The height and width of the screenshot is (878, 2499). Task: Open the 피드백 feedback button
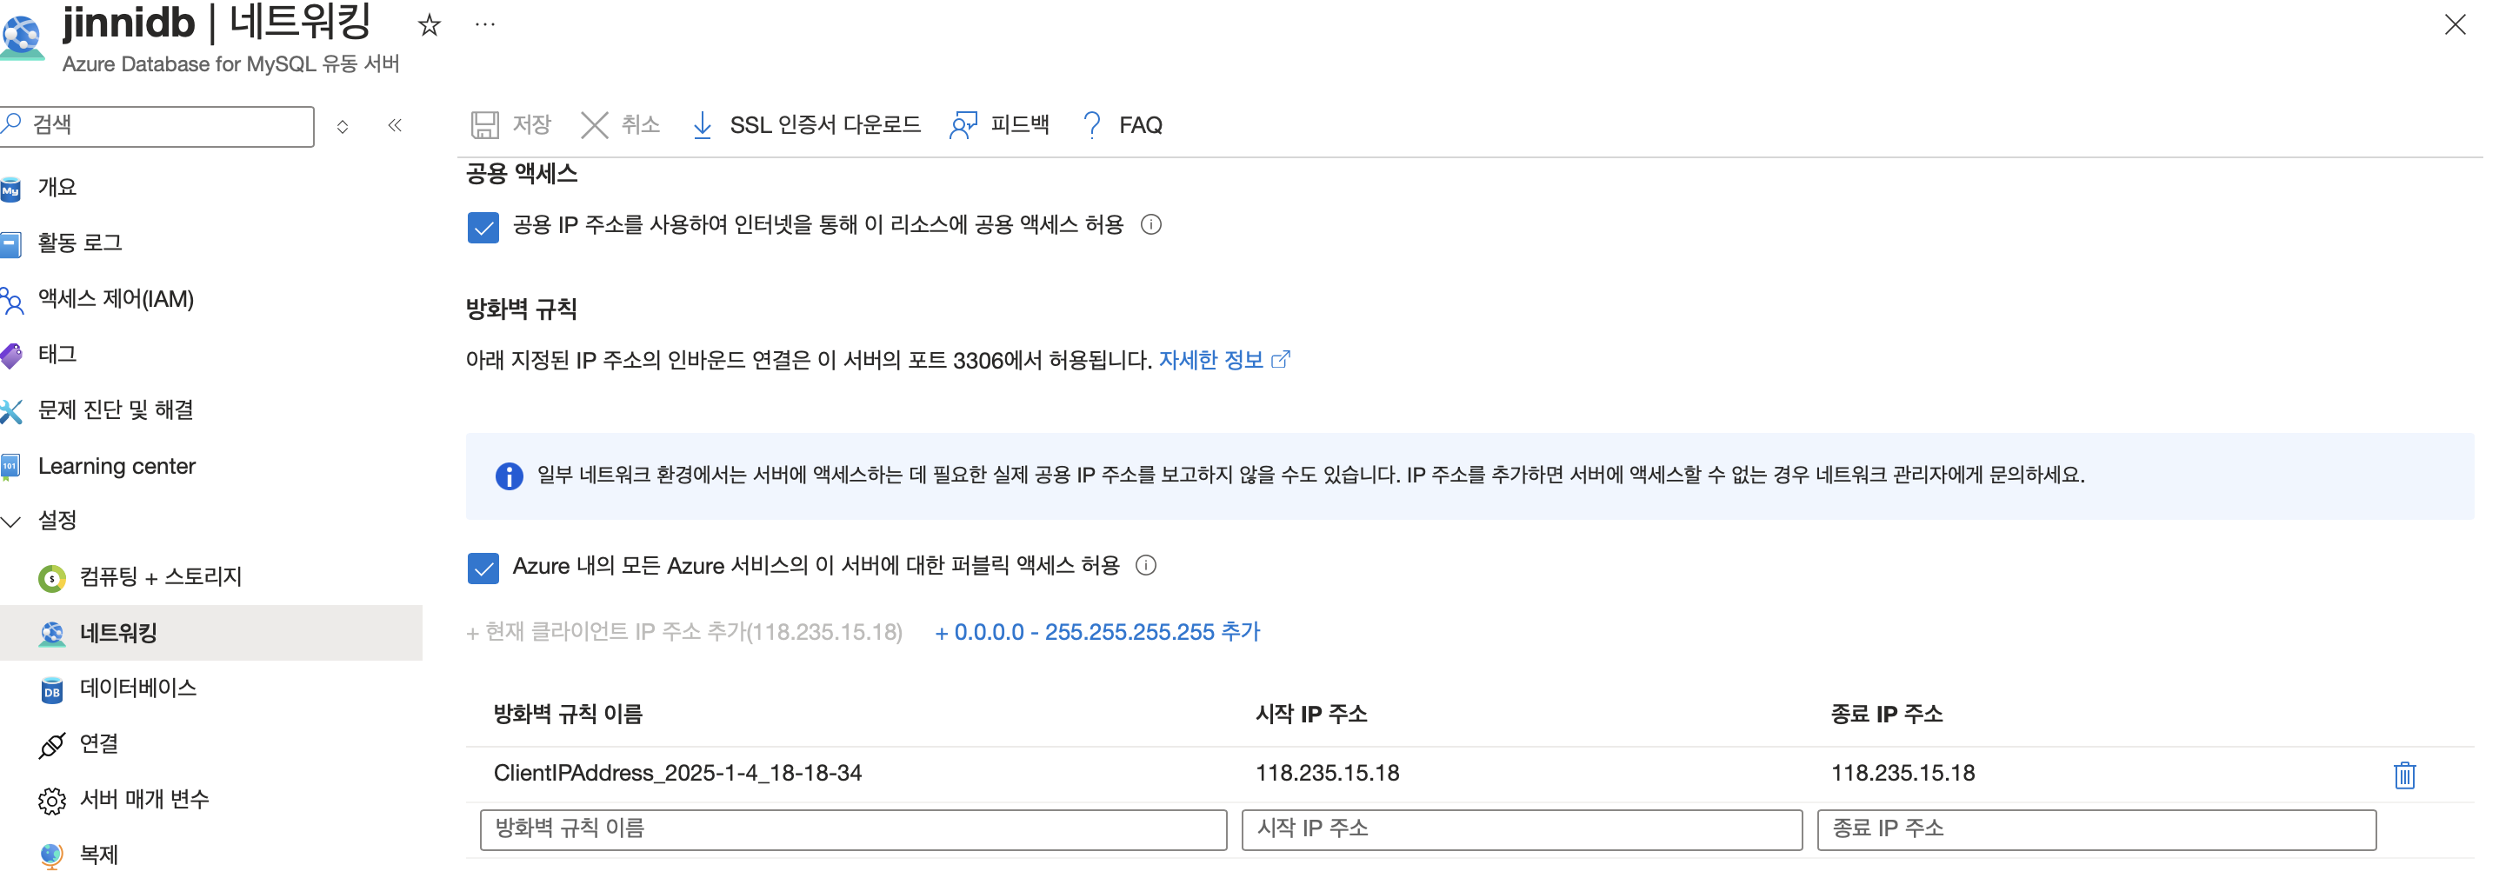point(1000,125)
